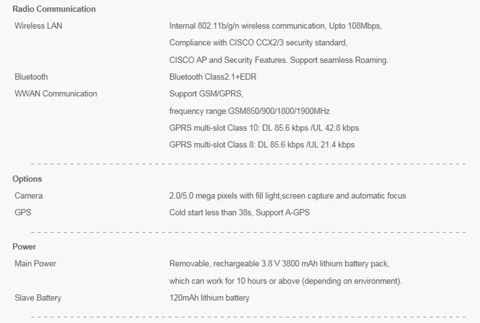Click the Support GSM/GPRS text

[206, 94]
